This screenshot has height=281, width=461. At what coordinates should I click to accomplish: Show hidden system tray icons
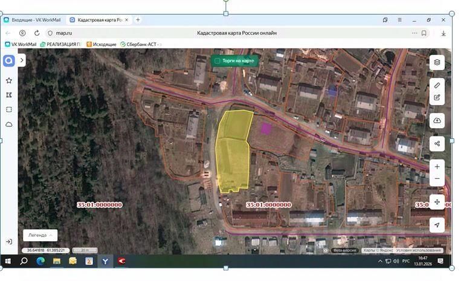(x=380, y=261)
